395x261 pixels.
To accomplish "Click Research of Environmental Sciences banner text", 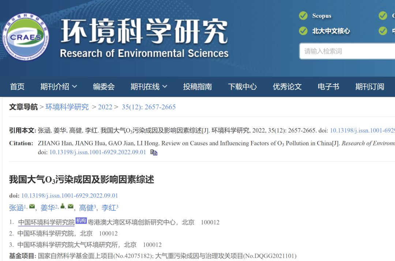I will tap(144, 53).
